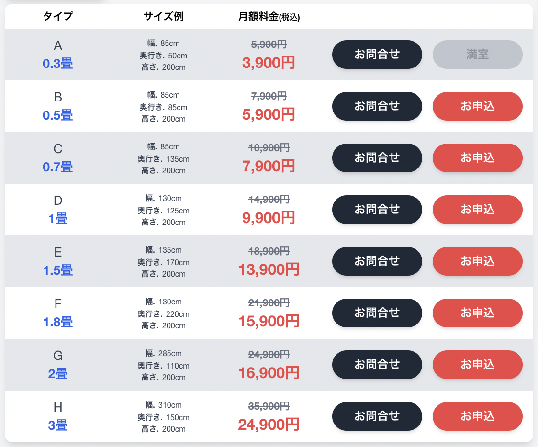Click お問合せ button for type C 0.7畳
The image size is (538, 447).
tap(377, 158)
